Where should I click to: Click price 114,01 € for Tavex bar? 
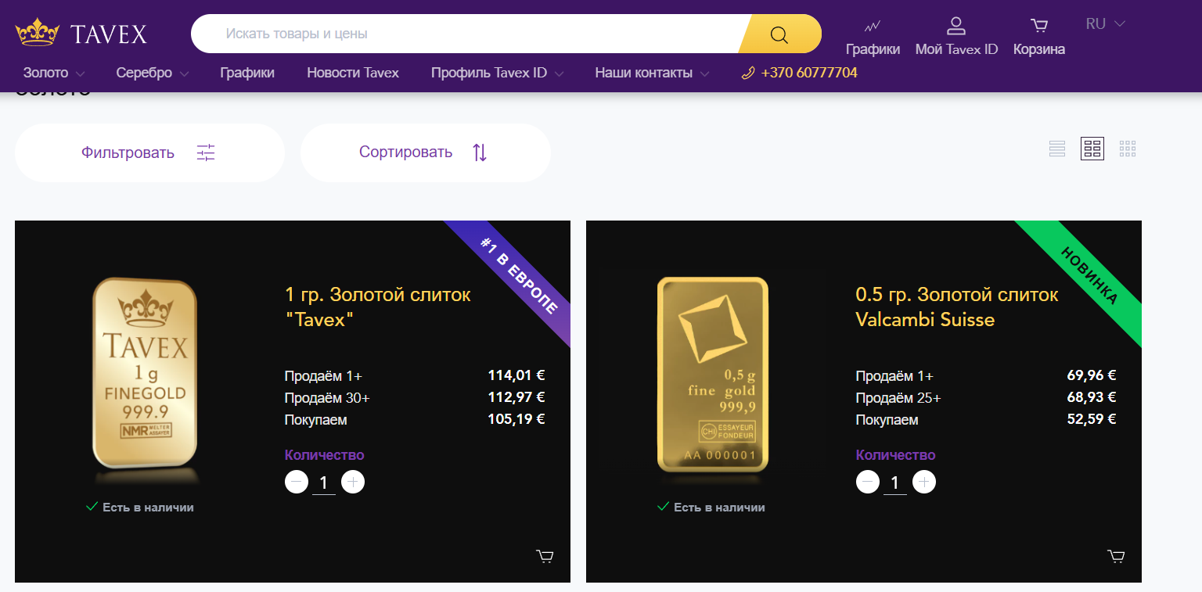[x=516, y=375]
